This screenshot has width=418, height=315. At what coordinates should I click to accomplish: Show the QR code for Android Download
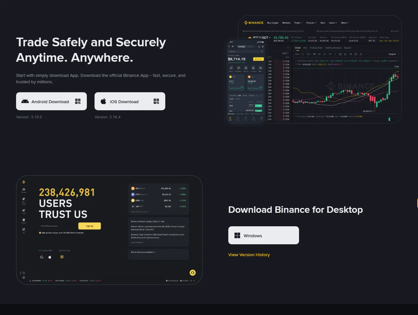tap(78, 101)
